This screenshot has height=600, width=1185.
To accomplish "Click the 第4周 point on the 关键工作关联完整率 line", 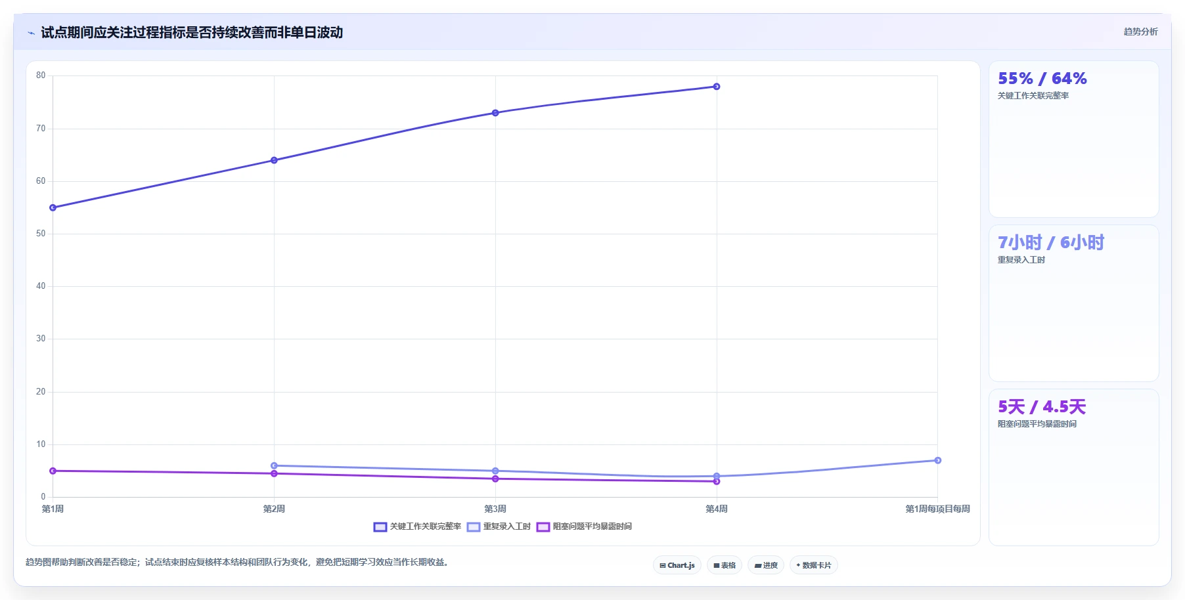I will [x=717, y=87].
